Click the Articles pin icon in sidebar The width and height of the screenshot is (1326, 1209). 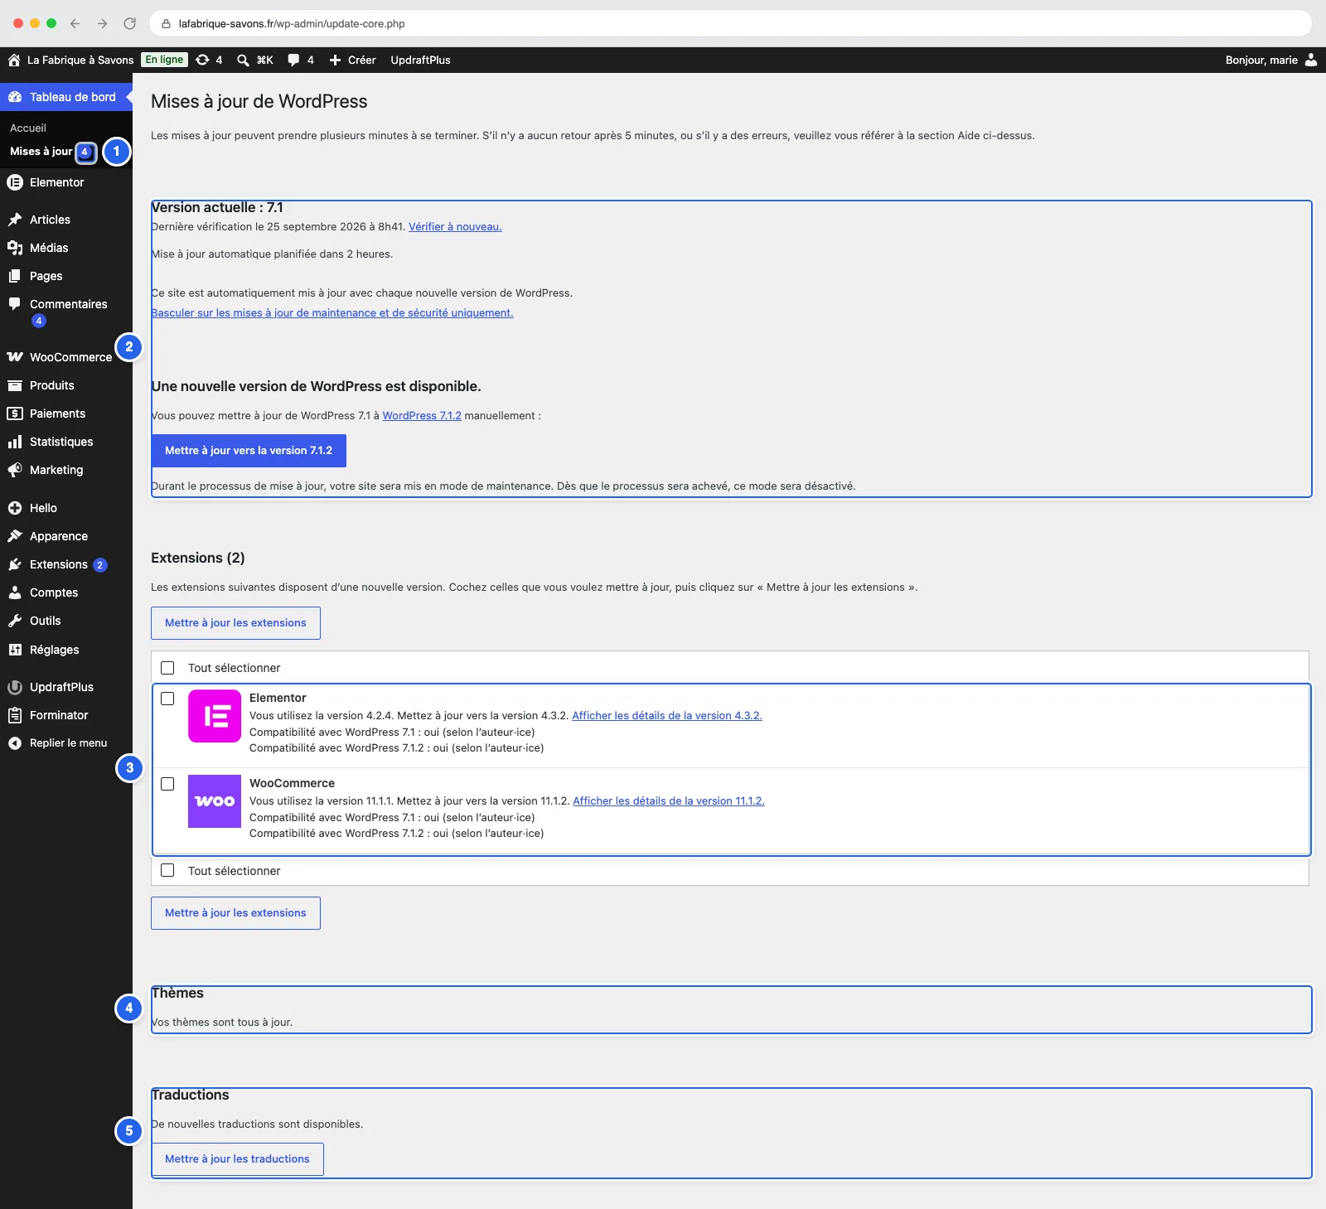15,220
